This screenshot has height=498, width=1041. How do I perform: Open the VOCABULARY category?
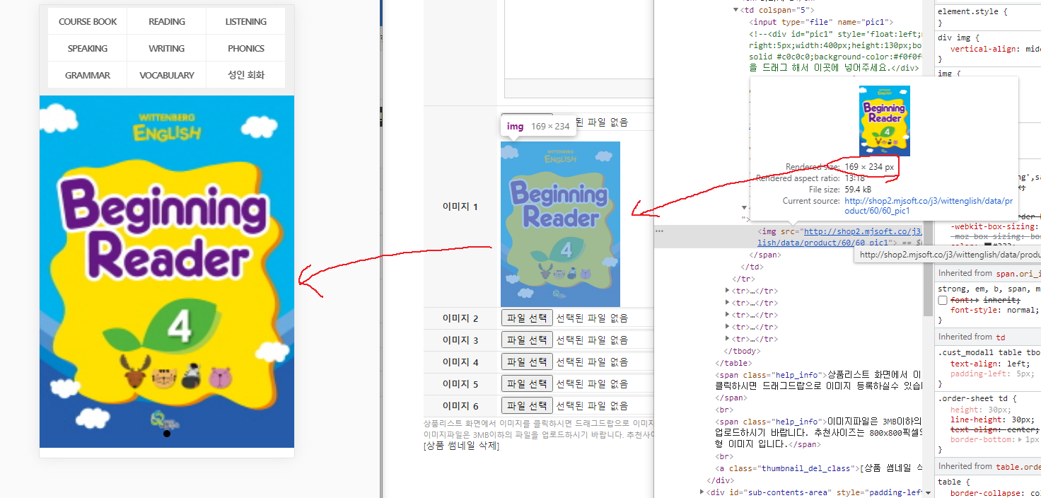[x=167, y=75]
